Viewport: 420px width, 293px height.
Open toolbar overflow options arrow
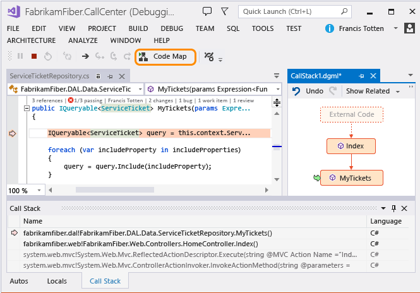(220, 59)
